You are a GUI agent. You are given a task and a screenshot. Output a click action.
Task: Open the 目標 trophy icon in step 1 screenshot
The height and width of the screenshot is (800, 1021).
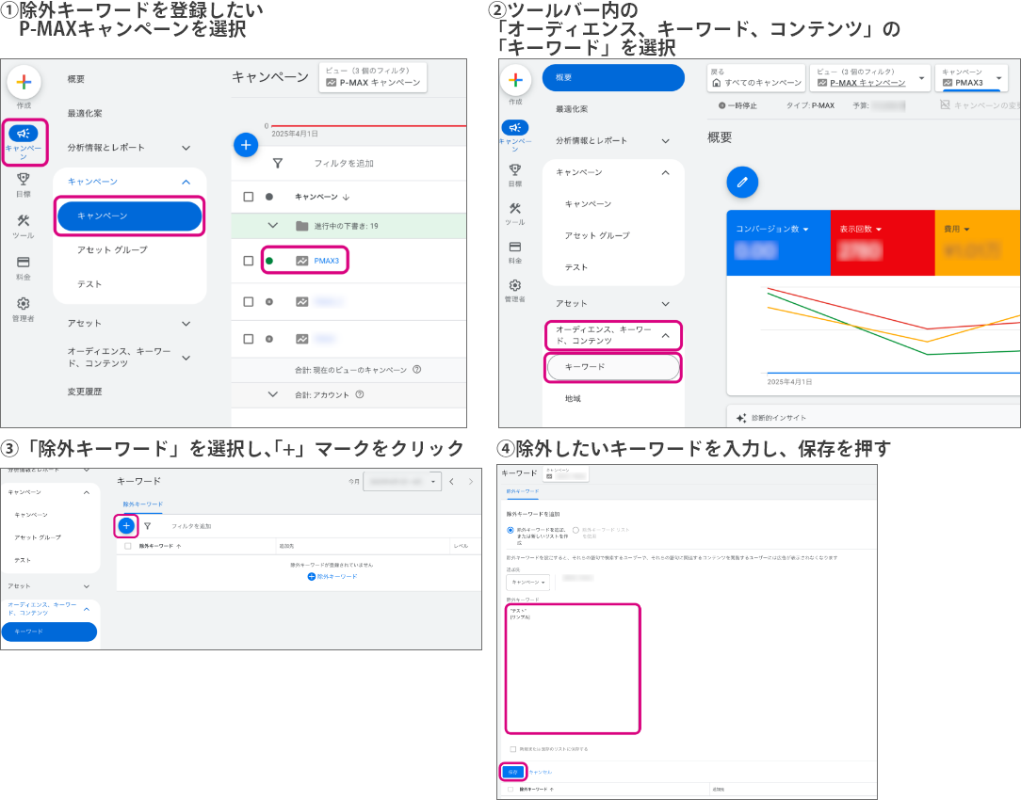pos(24,179)
